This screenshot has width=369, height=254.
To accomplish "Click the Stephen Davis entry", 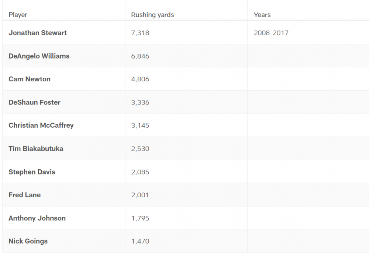I will pyautogui.click(x=32, y=172).
